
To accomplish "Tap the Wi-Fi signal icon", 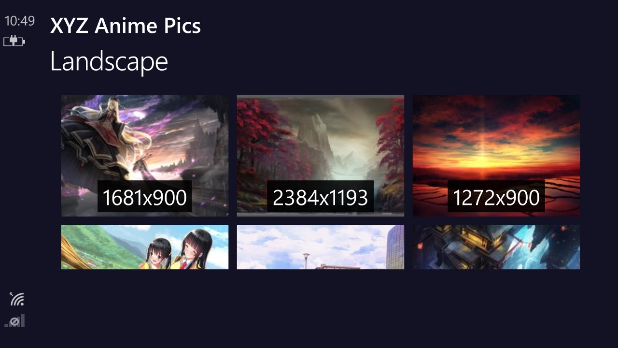I will click(x=17, y=299).
